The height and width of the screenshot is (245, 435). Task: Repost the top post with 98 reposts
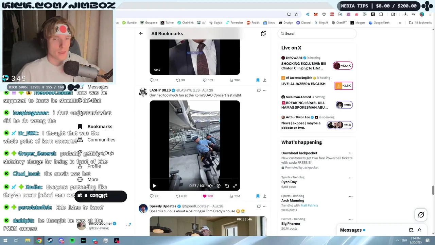pyautogui.click(x=180, y=80)
